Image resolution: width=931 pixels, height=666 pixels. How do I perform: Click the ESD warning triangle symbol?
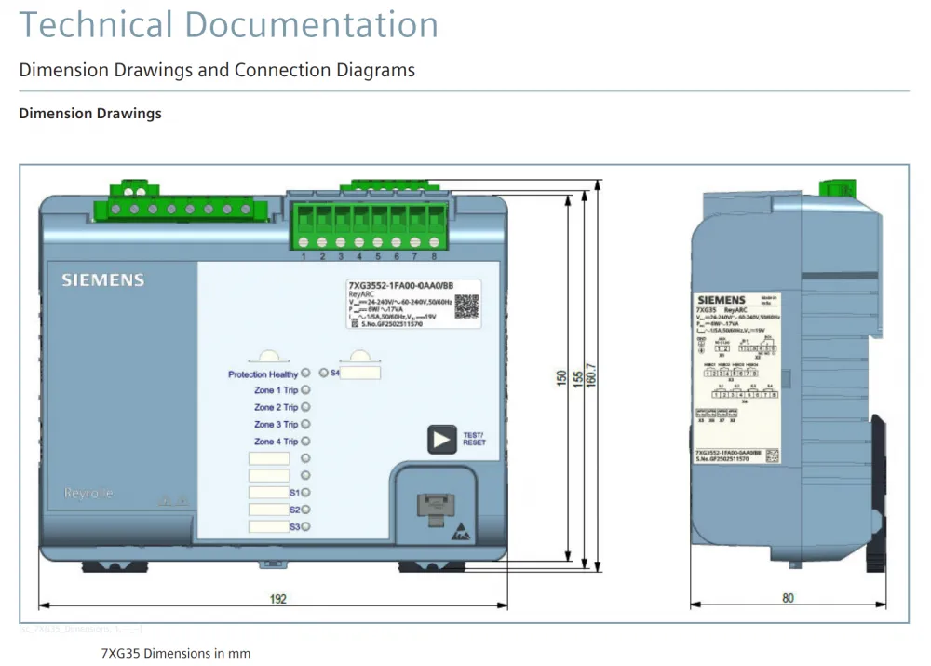pos(461,532)
